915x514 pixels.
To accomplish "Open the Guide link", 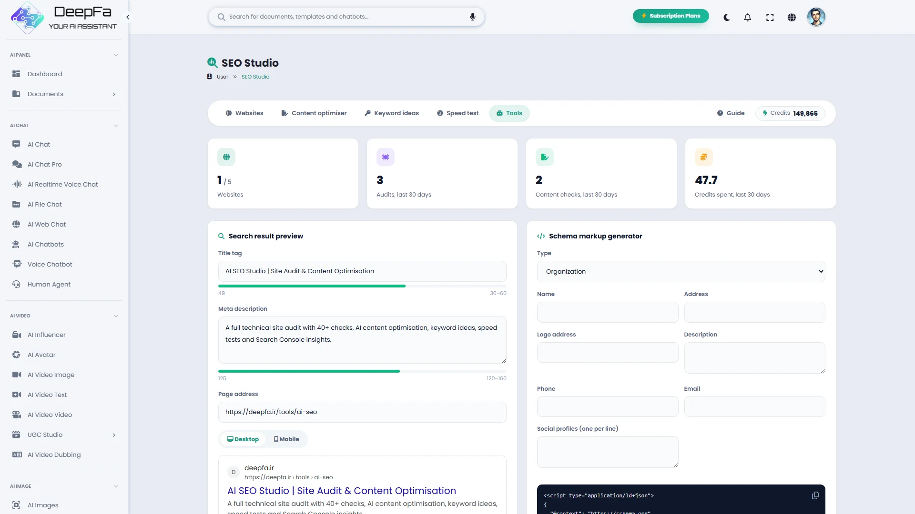I will click(x=731, y=113).
